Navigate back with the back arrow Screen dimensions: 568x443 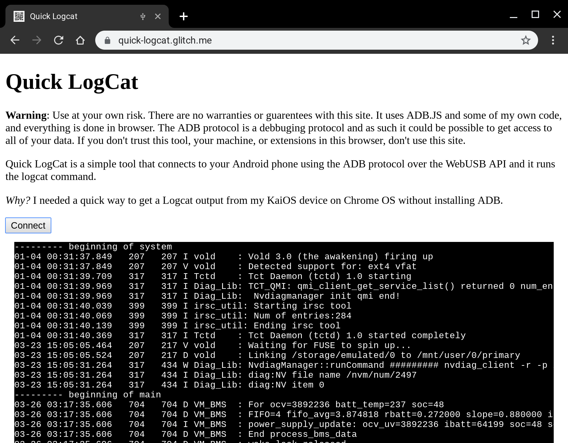(x=15, y=40)
